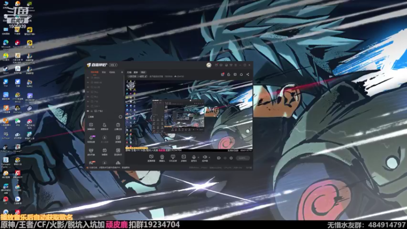This screenshot has width=407, height=229.
Task: Edit the stream title with pencil chip
Action: (137, 77)
